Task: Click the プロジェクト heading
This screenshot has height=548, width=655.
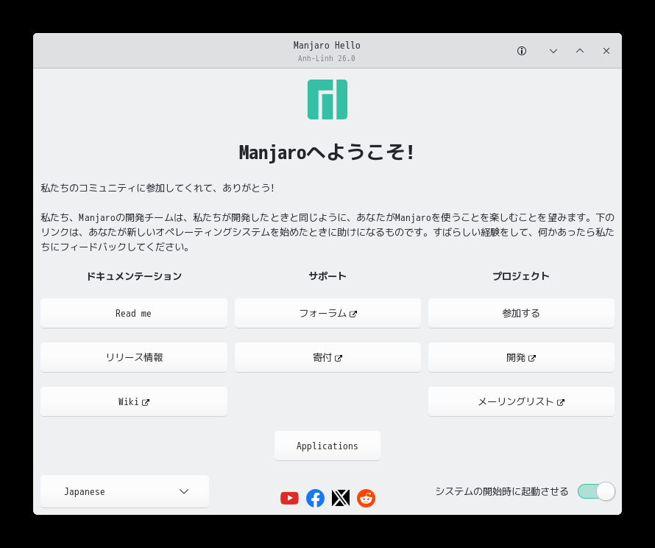Action: 521,276
